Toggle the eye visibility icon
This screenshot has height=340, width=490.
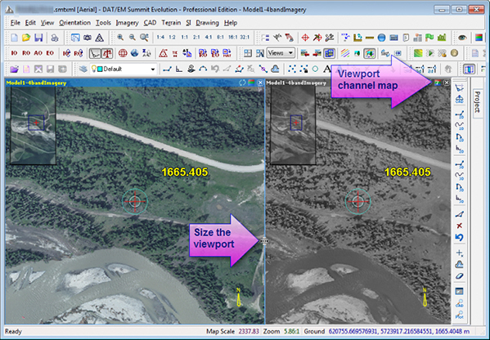coord(462,38)
